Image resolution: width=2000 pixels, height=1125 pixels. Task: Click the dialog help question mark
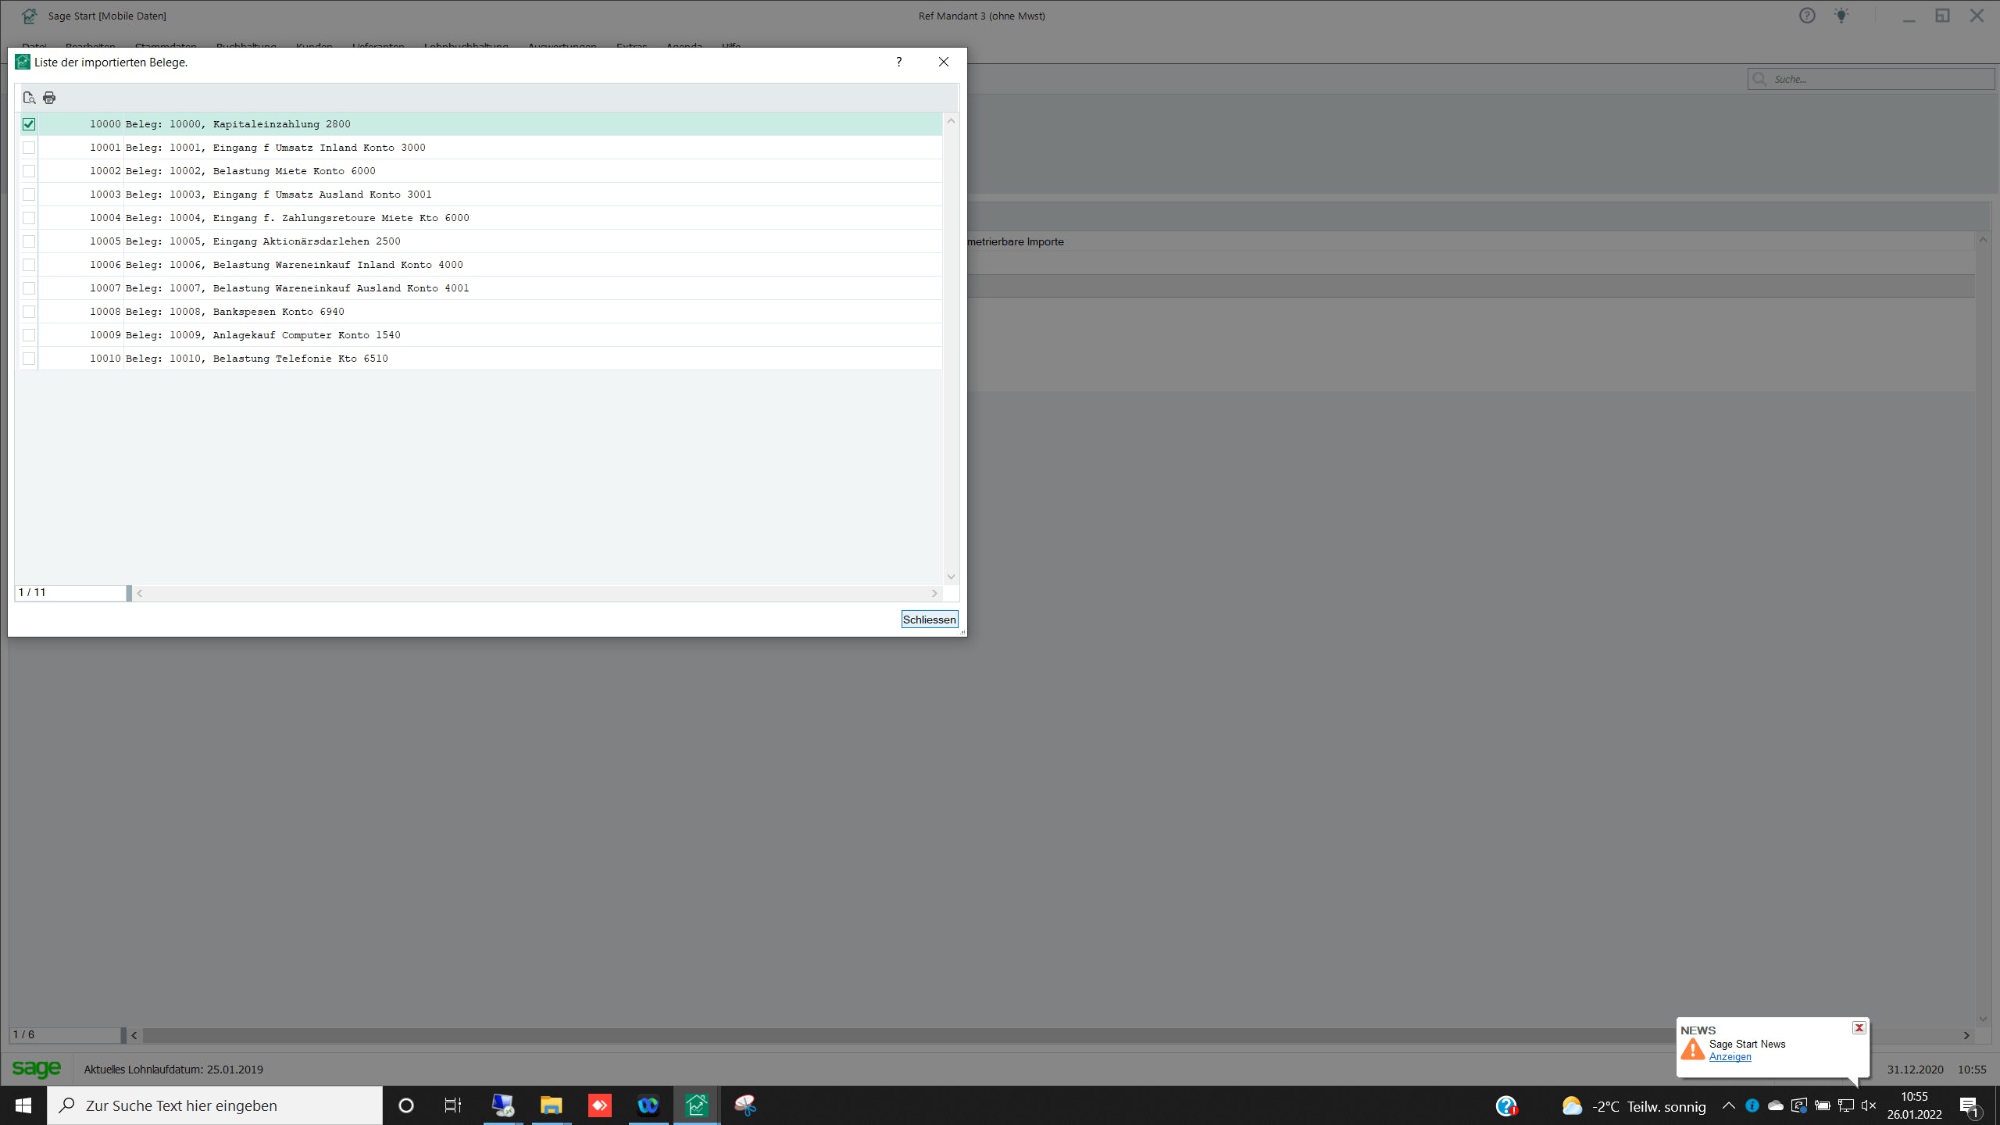click(898, 62)
